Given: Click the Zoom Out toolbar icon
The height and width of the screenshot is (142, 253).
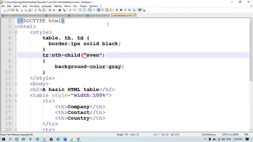Looking at the screenshot, I should 74,10.
